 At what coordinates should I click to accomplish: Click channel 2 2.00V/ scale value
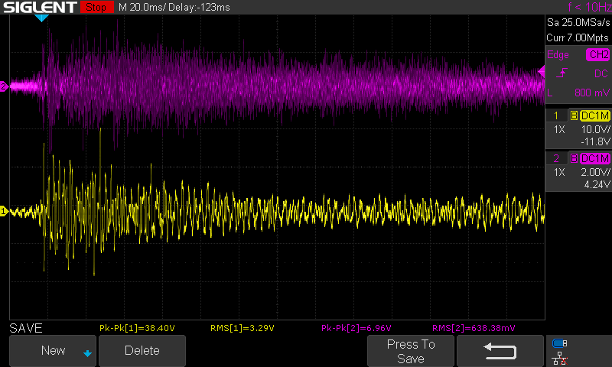coord(596,172)
